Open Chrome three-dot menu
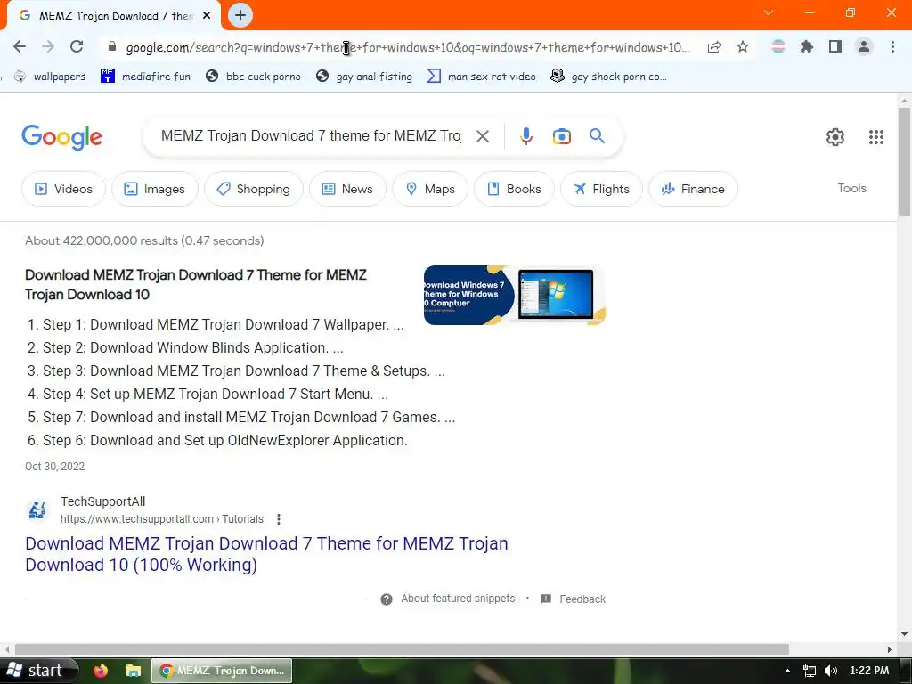 (x=892, y=46)
